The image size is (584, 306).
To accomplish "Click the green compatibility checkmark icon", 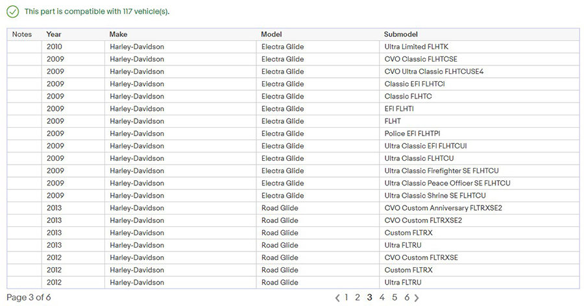I will click(13, 12).
